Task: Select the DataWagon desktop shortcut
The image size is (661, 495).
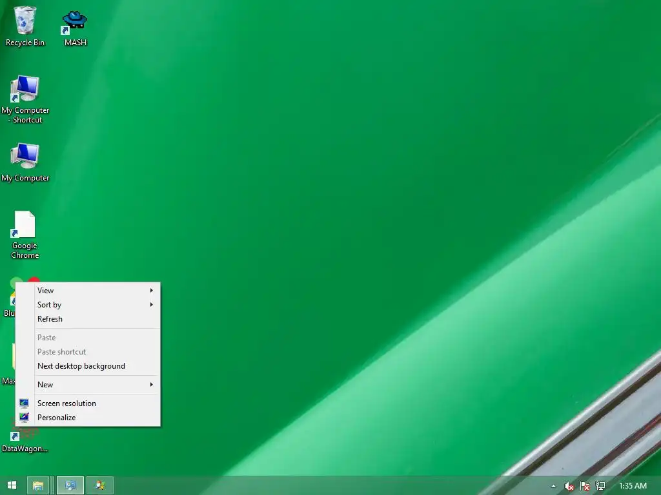Action: click(x=25, y=438)
